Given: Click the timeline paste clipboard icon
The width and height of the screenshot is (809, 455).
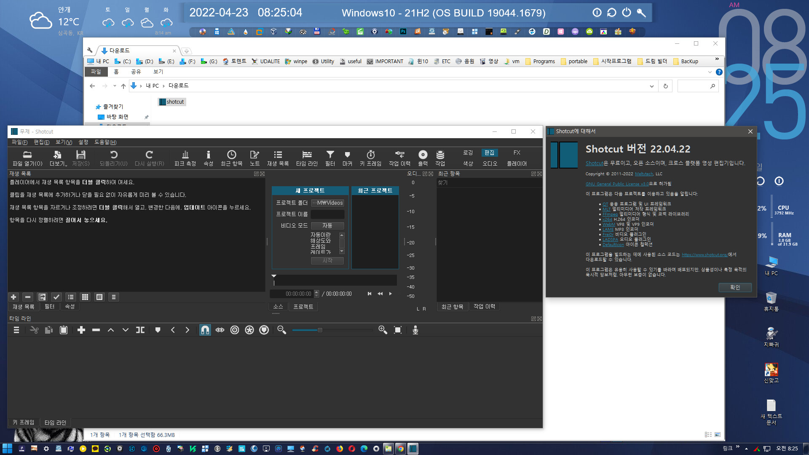Looking at the screenshot, I should (x=64, y=330).
